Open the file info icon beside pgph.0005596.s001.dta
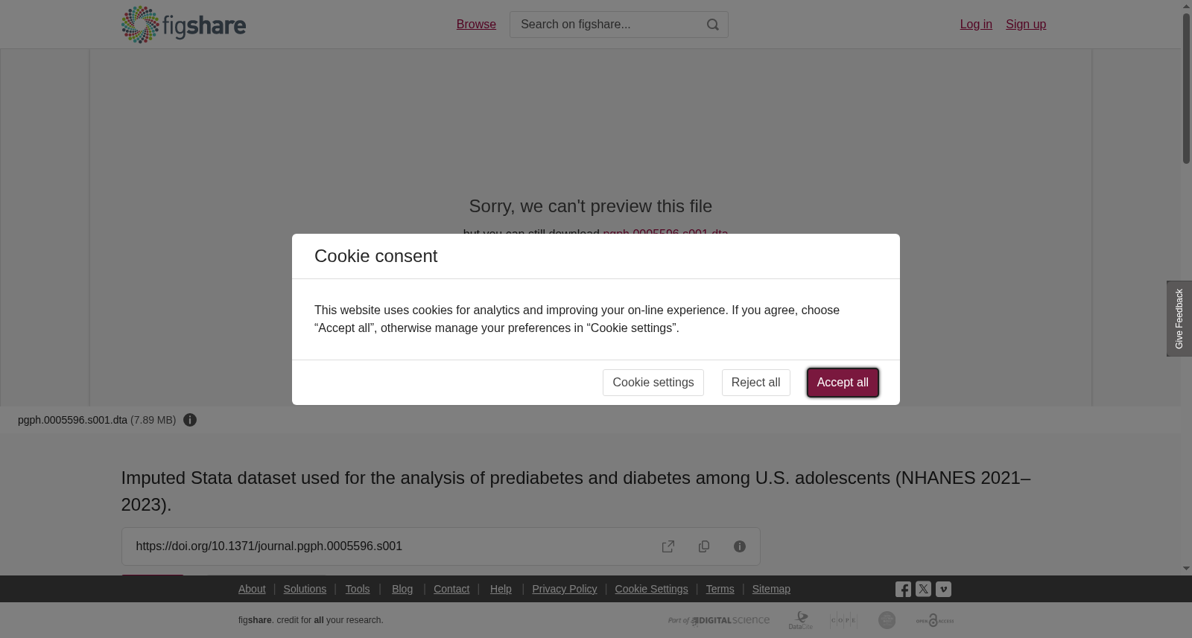This screenshot has height=638, width=1192. tap(190, 420)
